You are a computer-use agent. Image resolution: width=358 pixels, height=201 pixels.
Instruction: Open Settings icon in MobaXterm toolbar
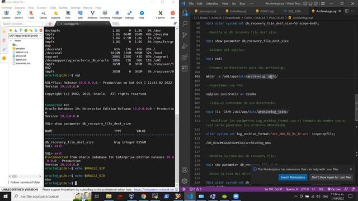point(129,15)
